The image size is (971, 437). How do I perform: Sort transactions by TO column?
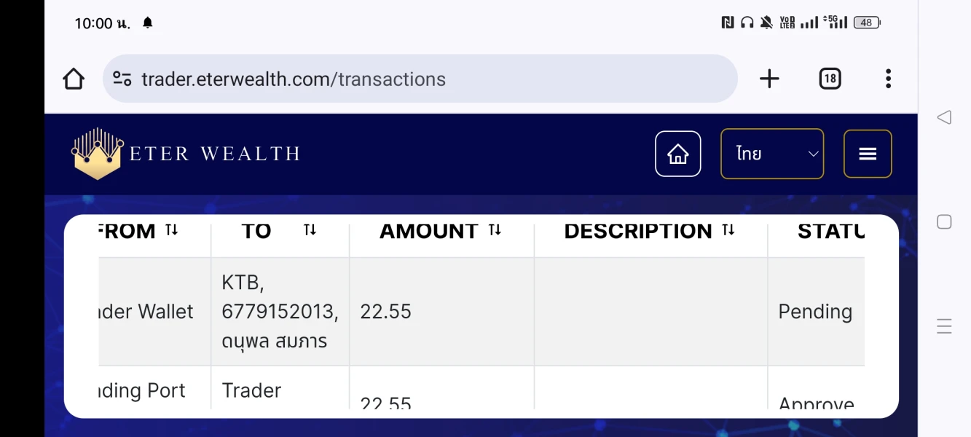pos(310,231)
